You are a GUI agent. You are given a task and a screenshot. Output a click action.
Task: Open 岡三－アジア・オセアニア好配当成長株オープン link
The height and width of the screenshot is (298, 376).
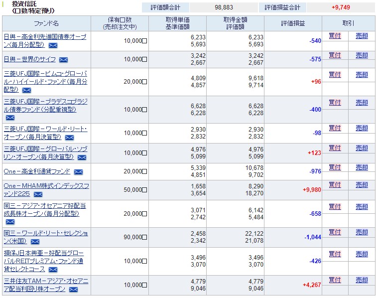(x=45, y=209)
